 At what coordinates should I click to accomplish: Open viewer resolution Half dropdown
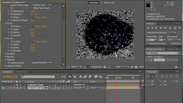click(122, 67)
